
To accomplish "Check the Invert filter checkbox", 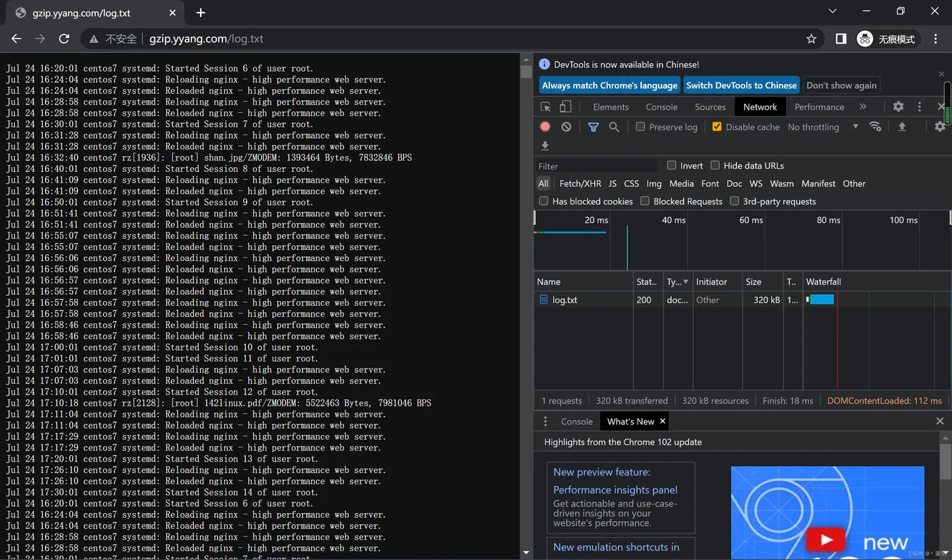I will coord(672,165).
